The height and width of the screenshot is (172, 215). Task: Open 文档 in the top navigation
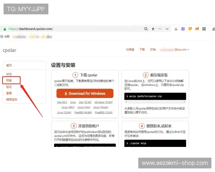tap(153, 49)
